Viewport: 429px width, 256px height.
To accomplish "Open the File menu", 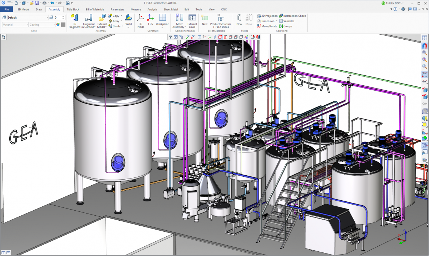I will point(6,9).
